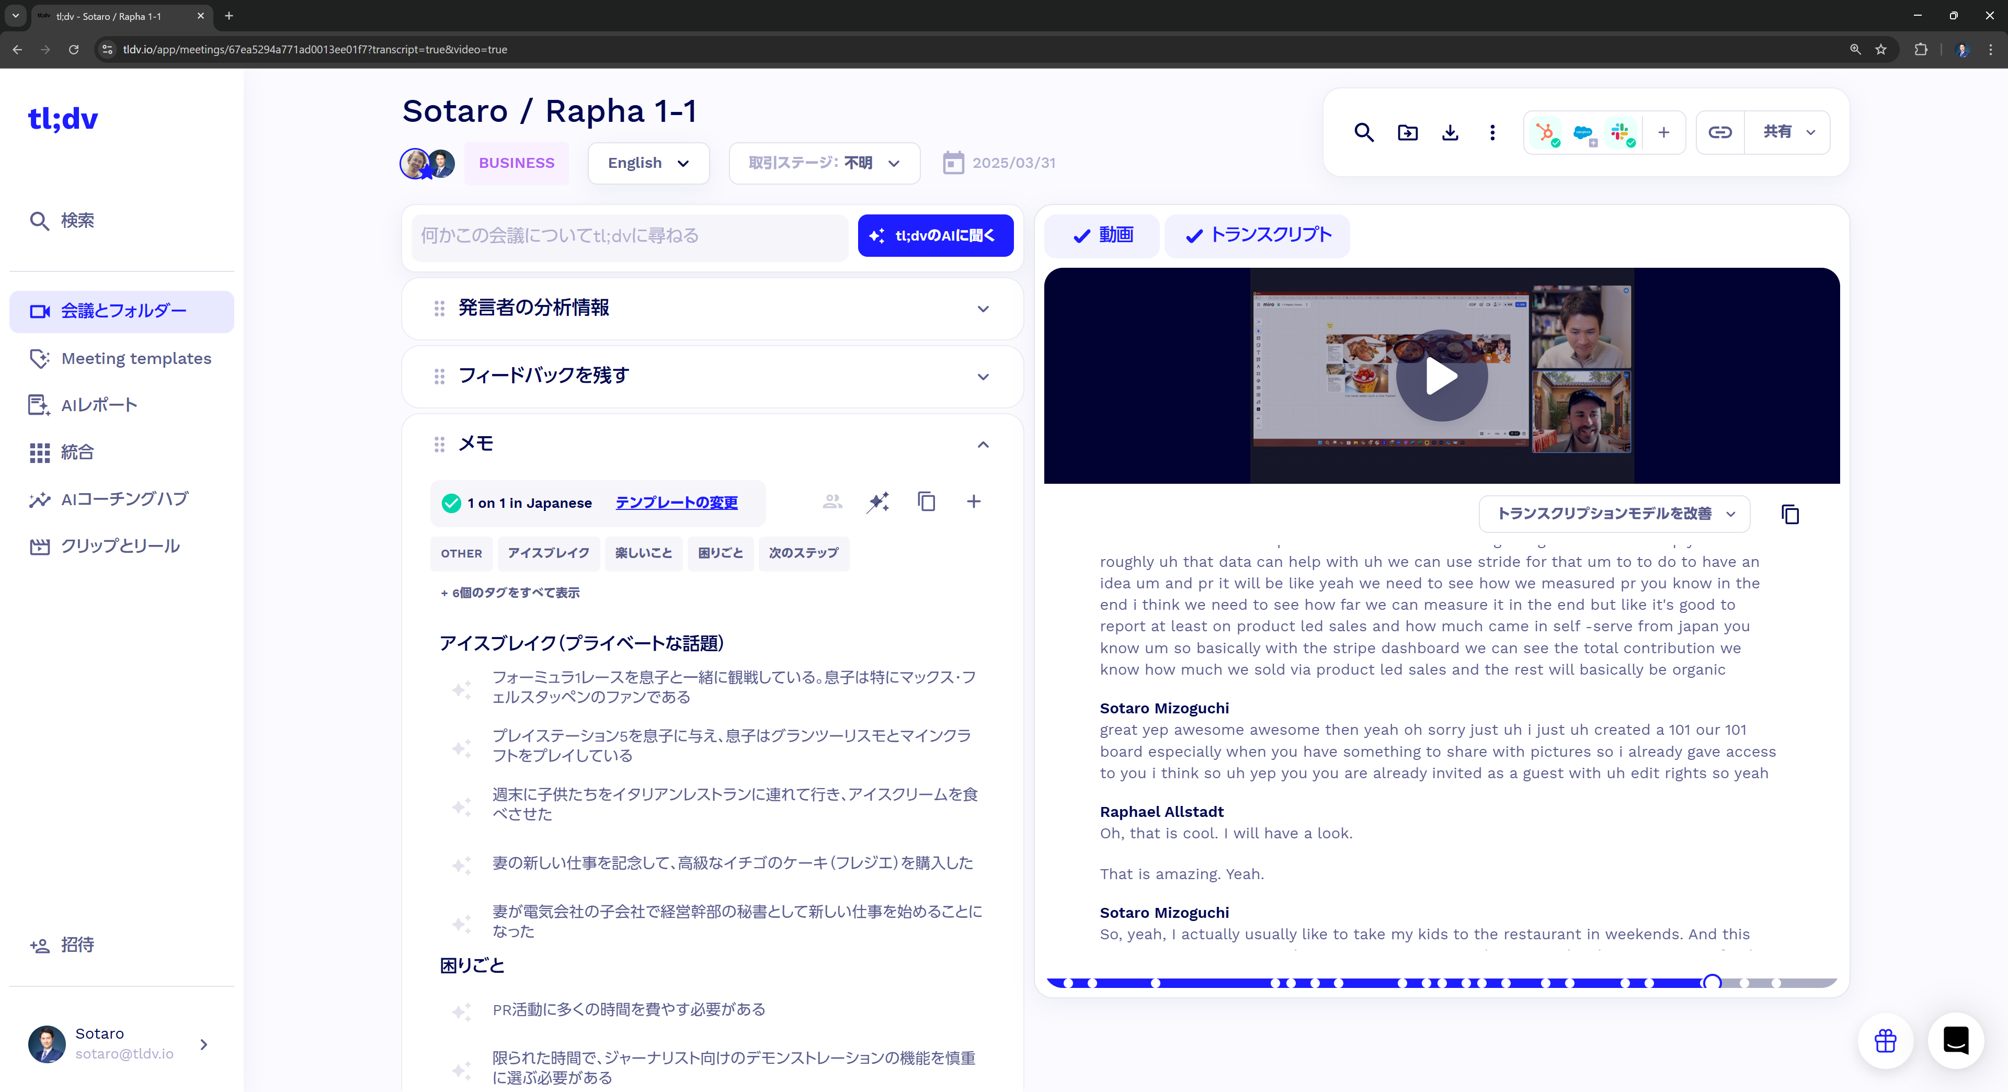Click the AI magic wand icon in the notes section

878,502
